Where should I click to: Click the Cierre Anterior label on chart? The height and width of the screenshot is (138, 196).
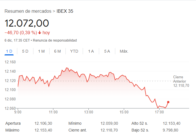tap(180, 79)
